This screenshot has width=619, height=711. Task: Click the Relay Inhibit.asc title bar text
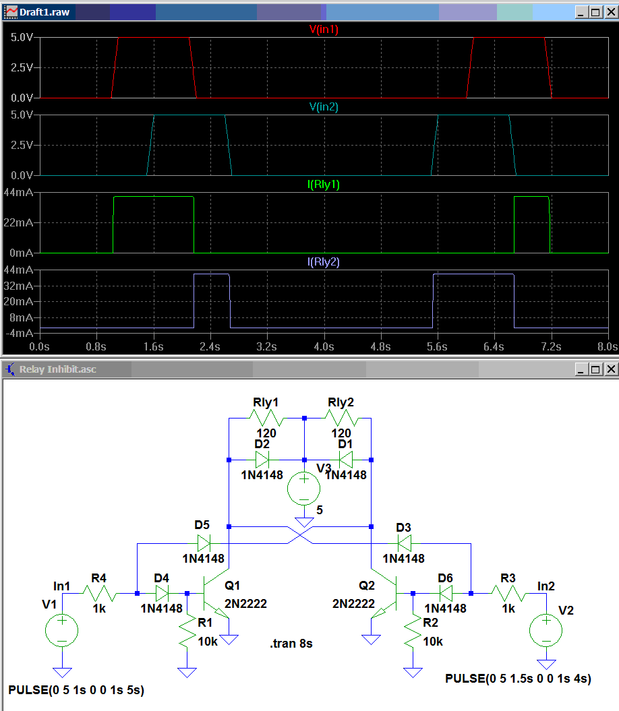pos(57,369)
